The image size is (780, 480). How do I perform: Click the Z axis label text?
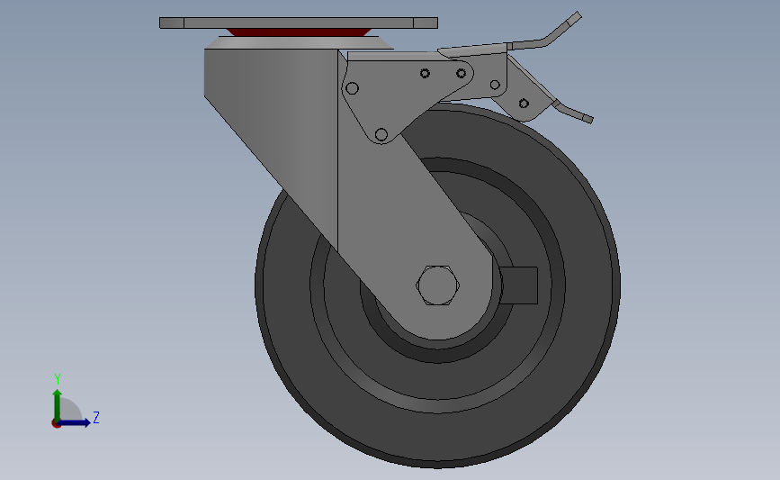96,417
